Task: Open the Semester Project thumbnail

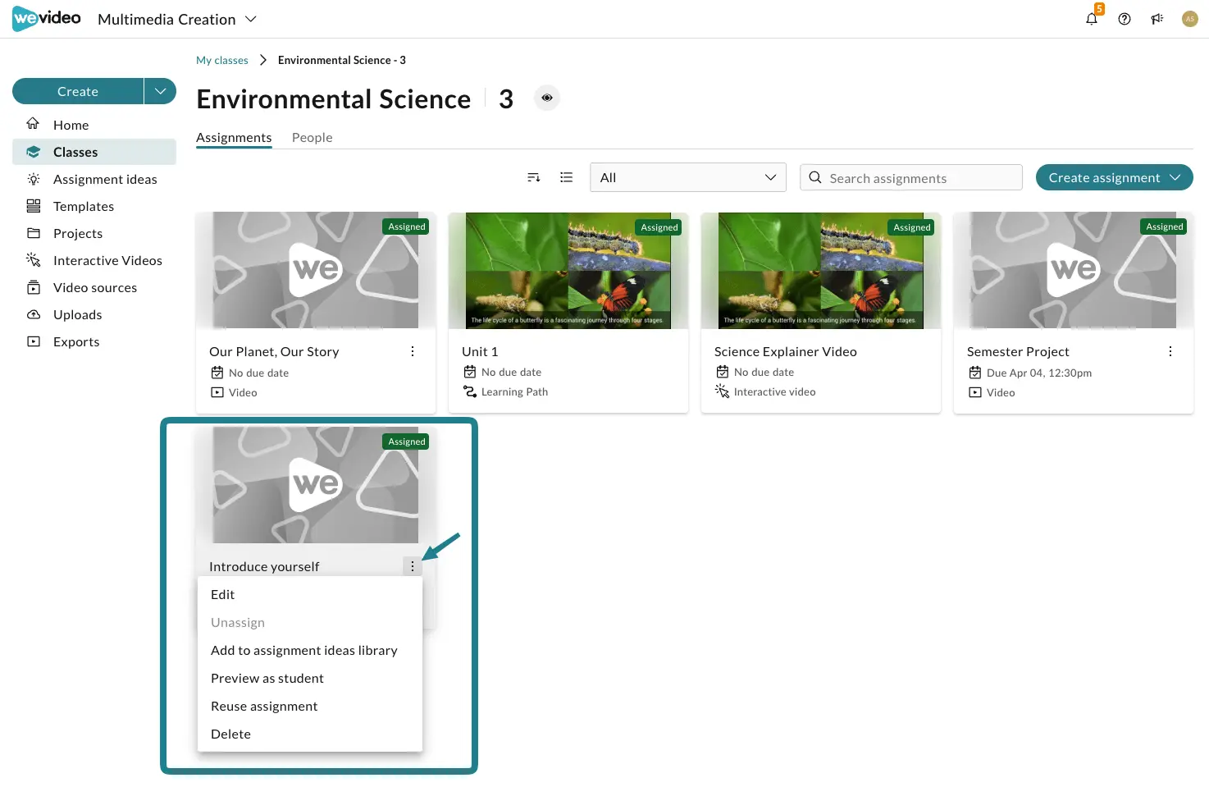Action: point(1074,271)
